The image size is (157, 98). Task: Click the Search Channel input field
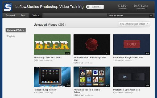(128, 15)
